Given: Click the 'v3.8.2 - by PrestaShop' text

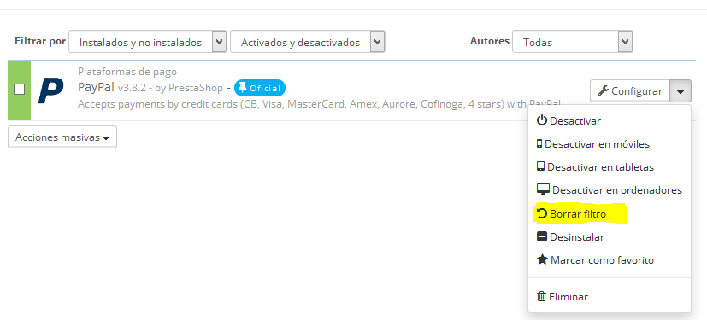Looking at the screenshot, I should 170,88.
